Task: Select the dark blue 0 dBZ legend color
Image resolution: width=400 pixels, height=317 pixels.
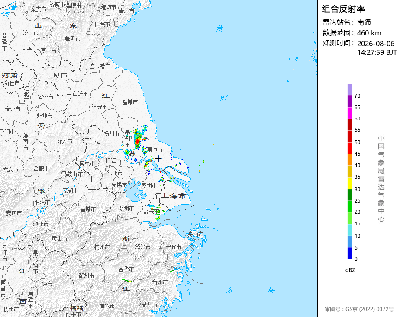Action: (x=349, y=254)
